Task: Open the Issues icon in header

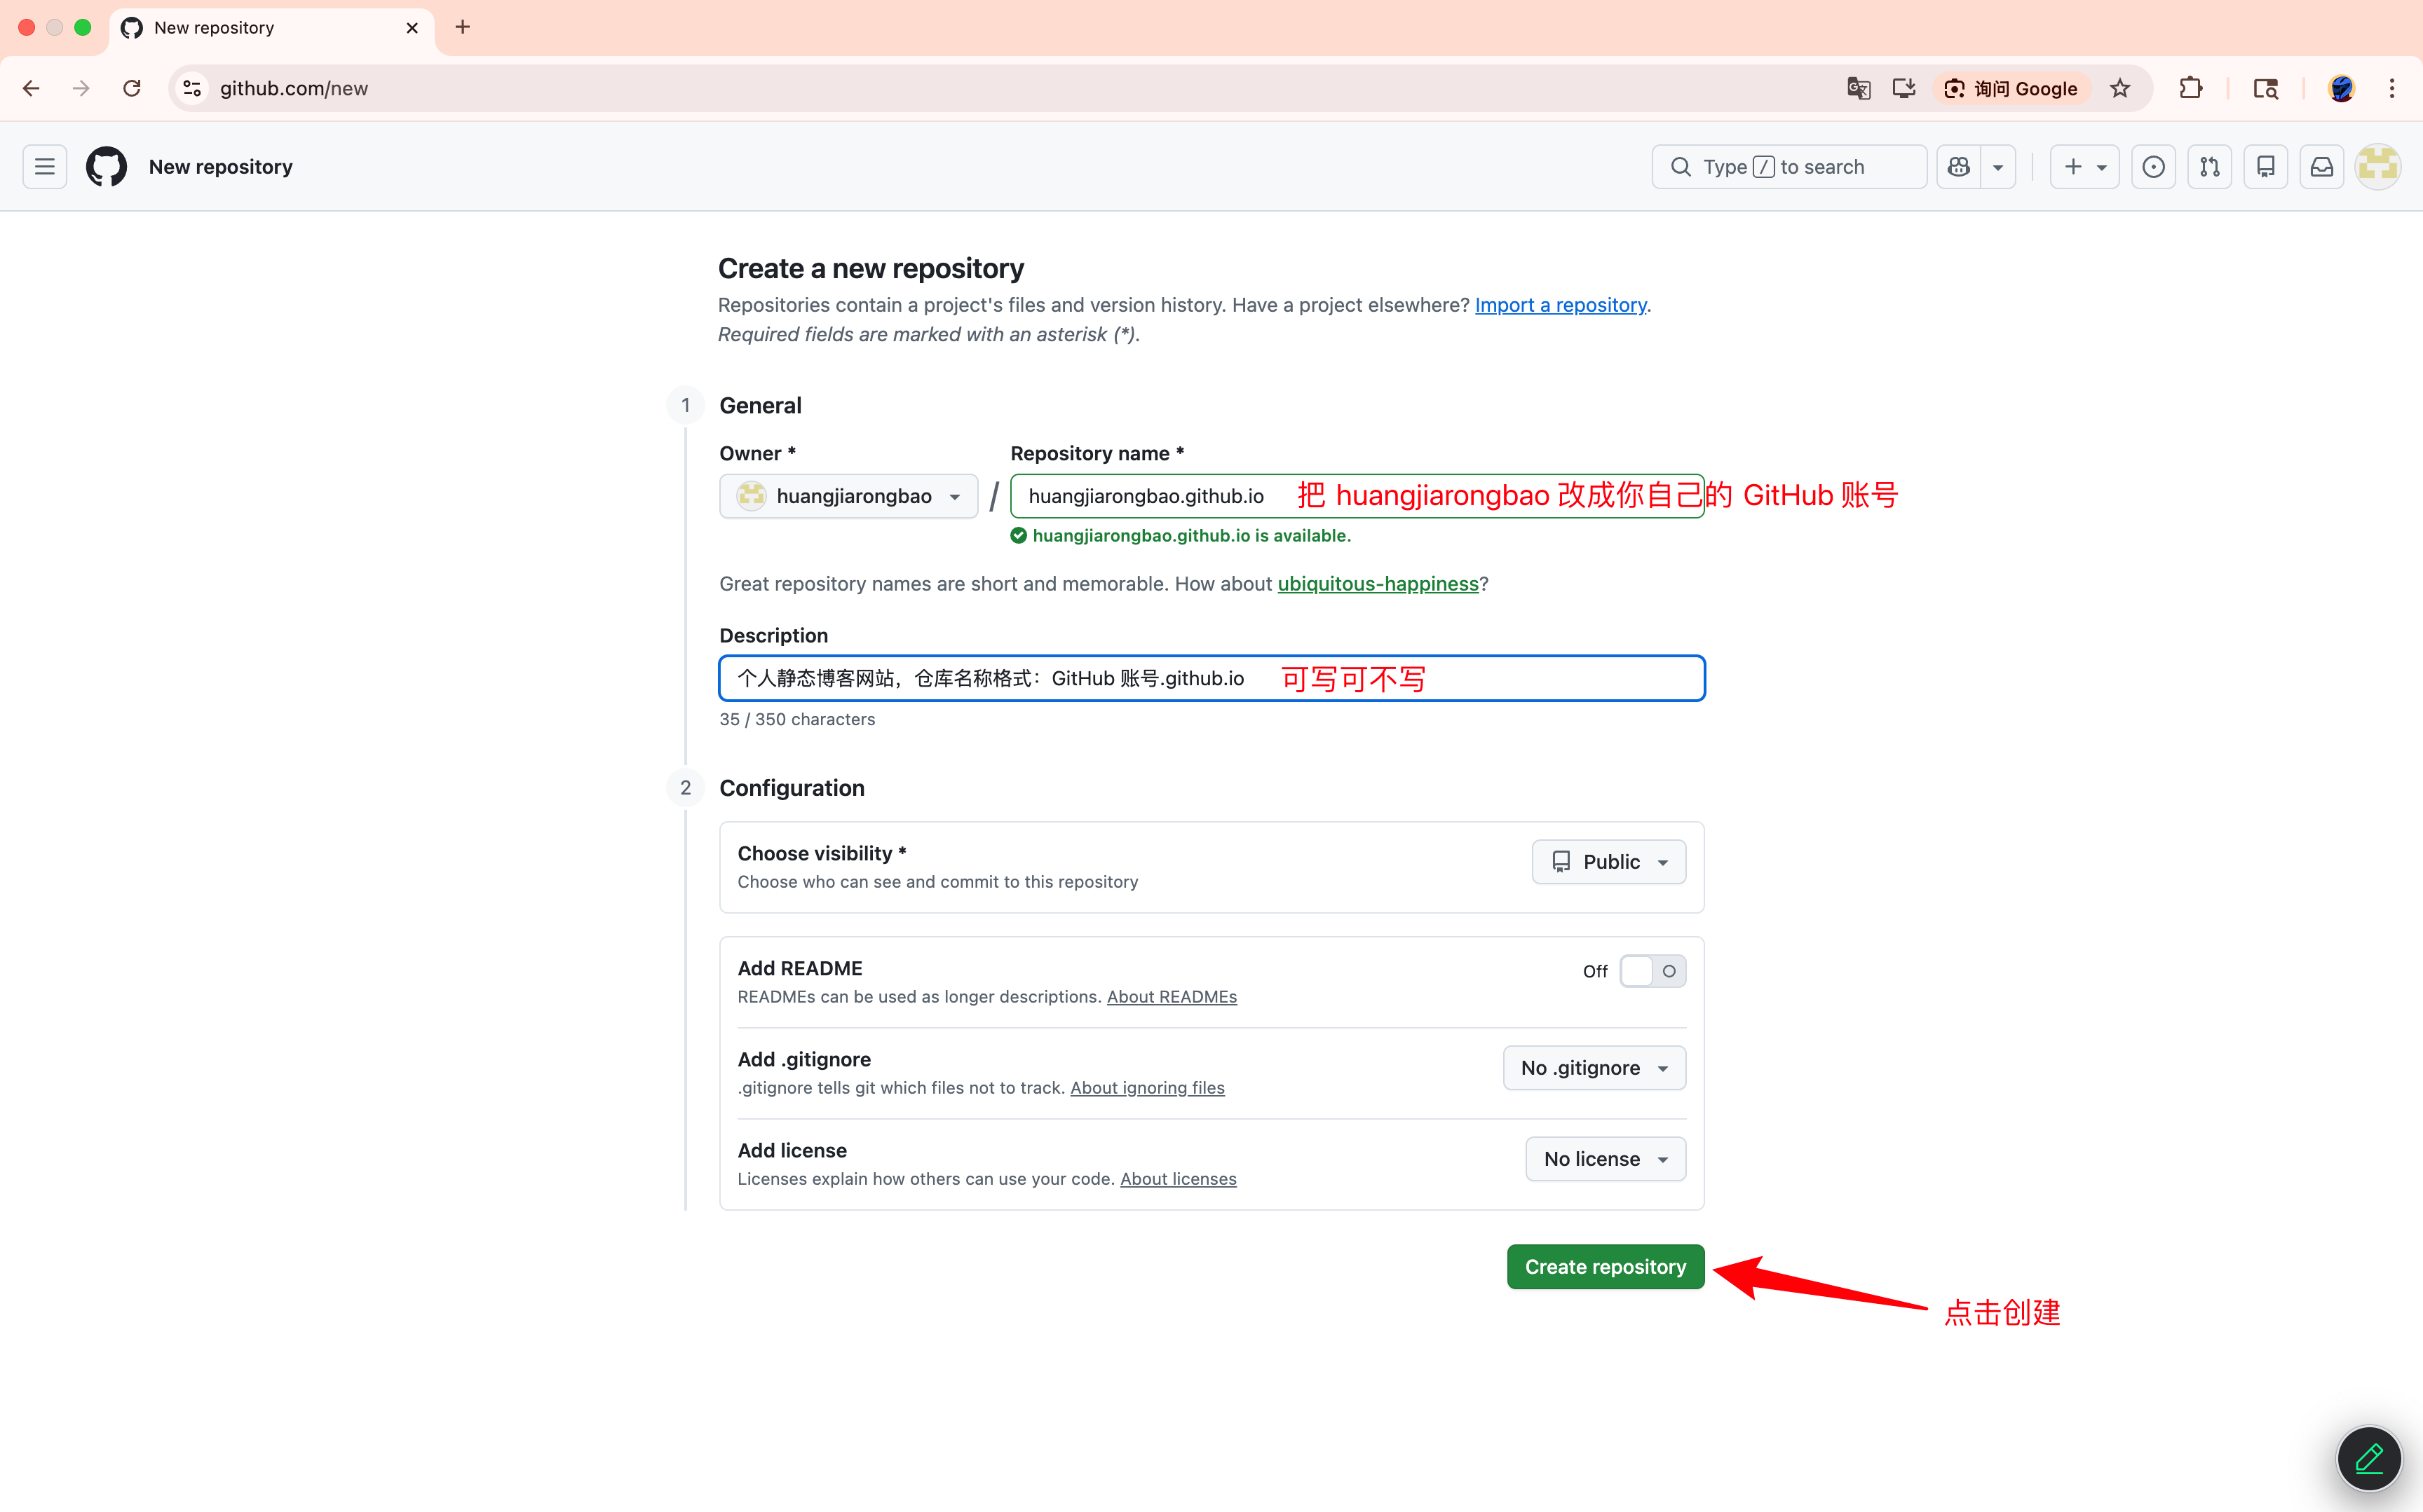Action: pos(2153,167)
